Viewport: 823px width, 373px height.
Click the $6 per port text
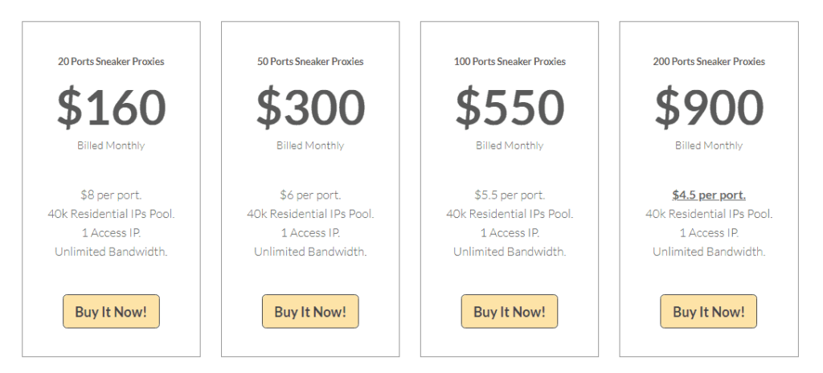(310, 195)
